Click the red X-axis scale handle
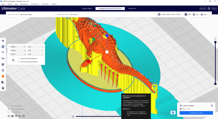The height and width of the screenshot is (119, 218). pos(88,61)
